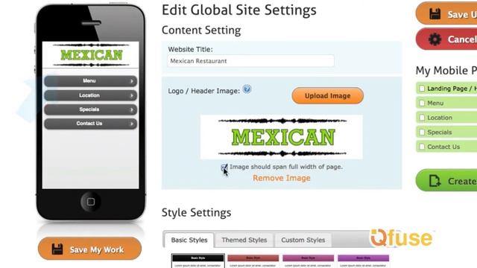The width and height of the screenshot is (477, 268).
Task: Click 'Contact Us' label in My Mobile Pages
Action: pos(443,147)
